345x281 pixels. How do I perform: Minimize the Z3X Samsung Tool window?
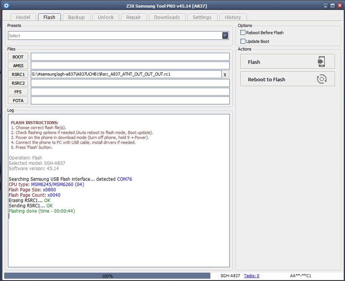click(325, 6)
